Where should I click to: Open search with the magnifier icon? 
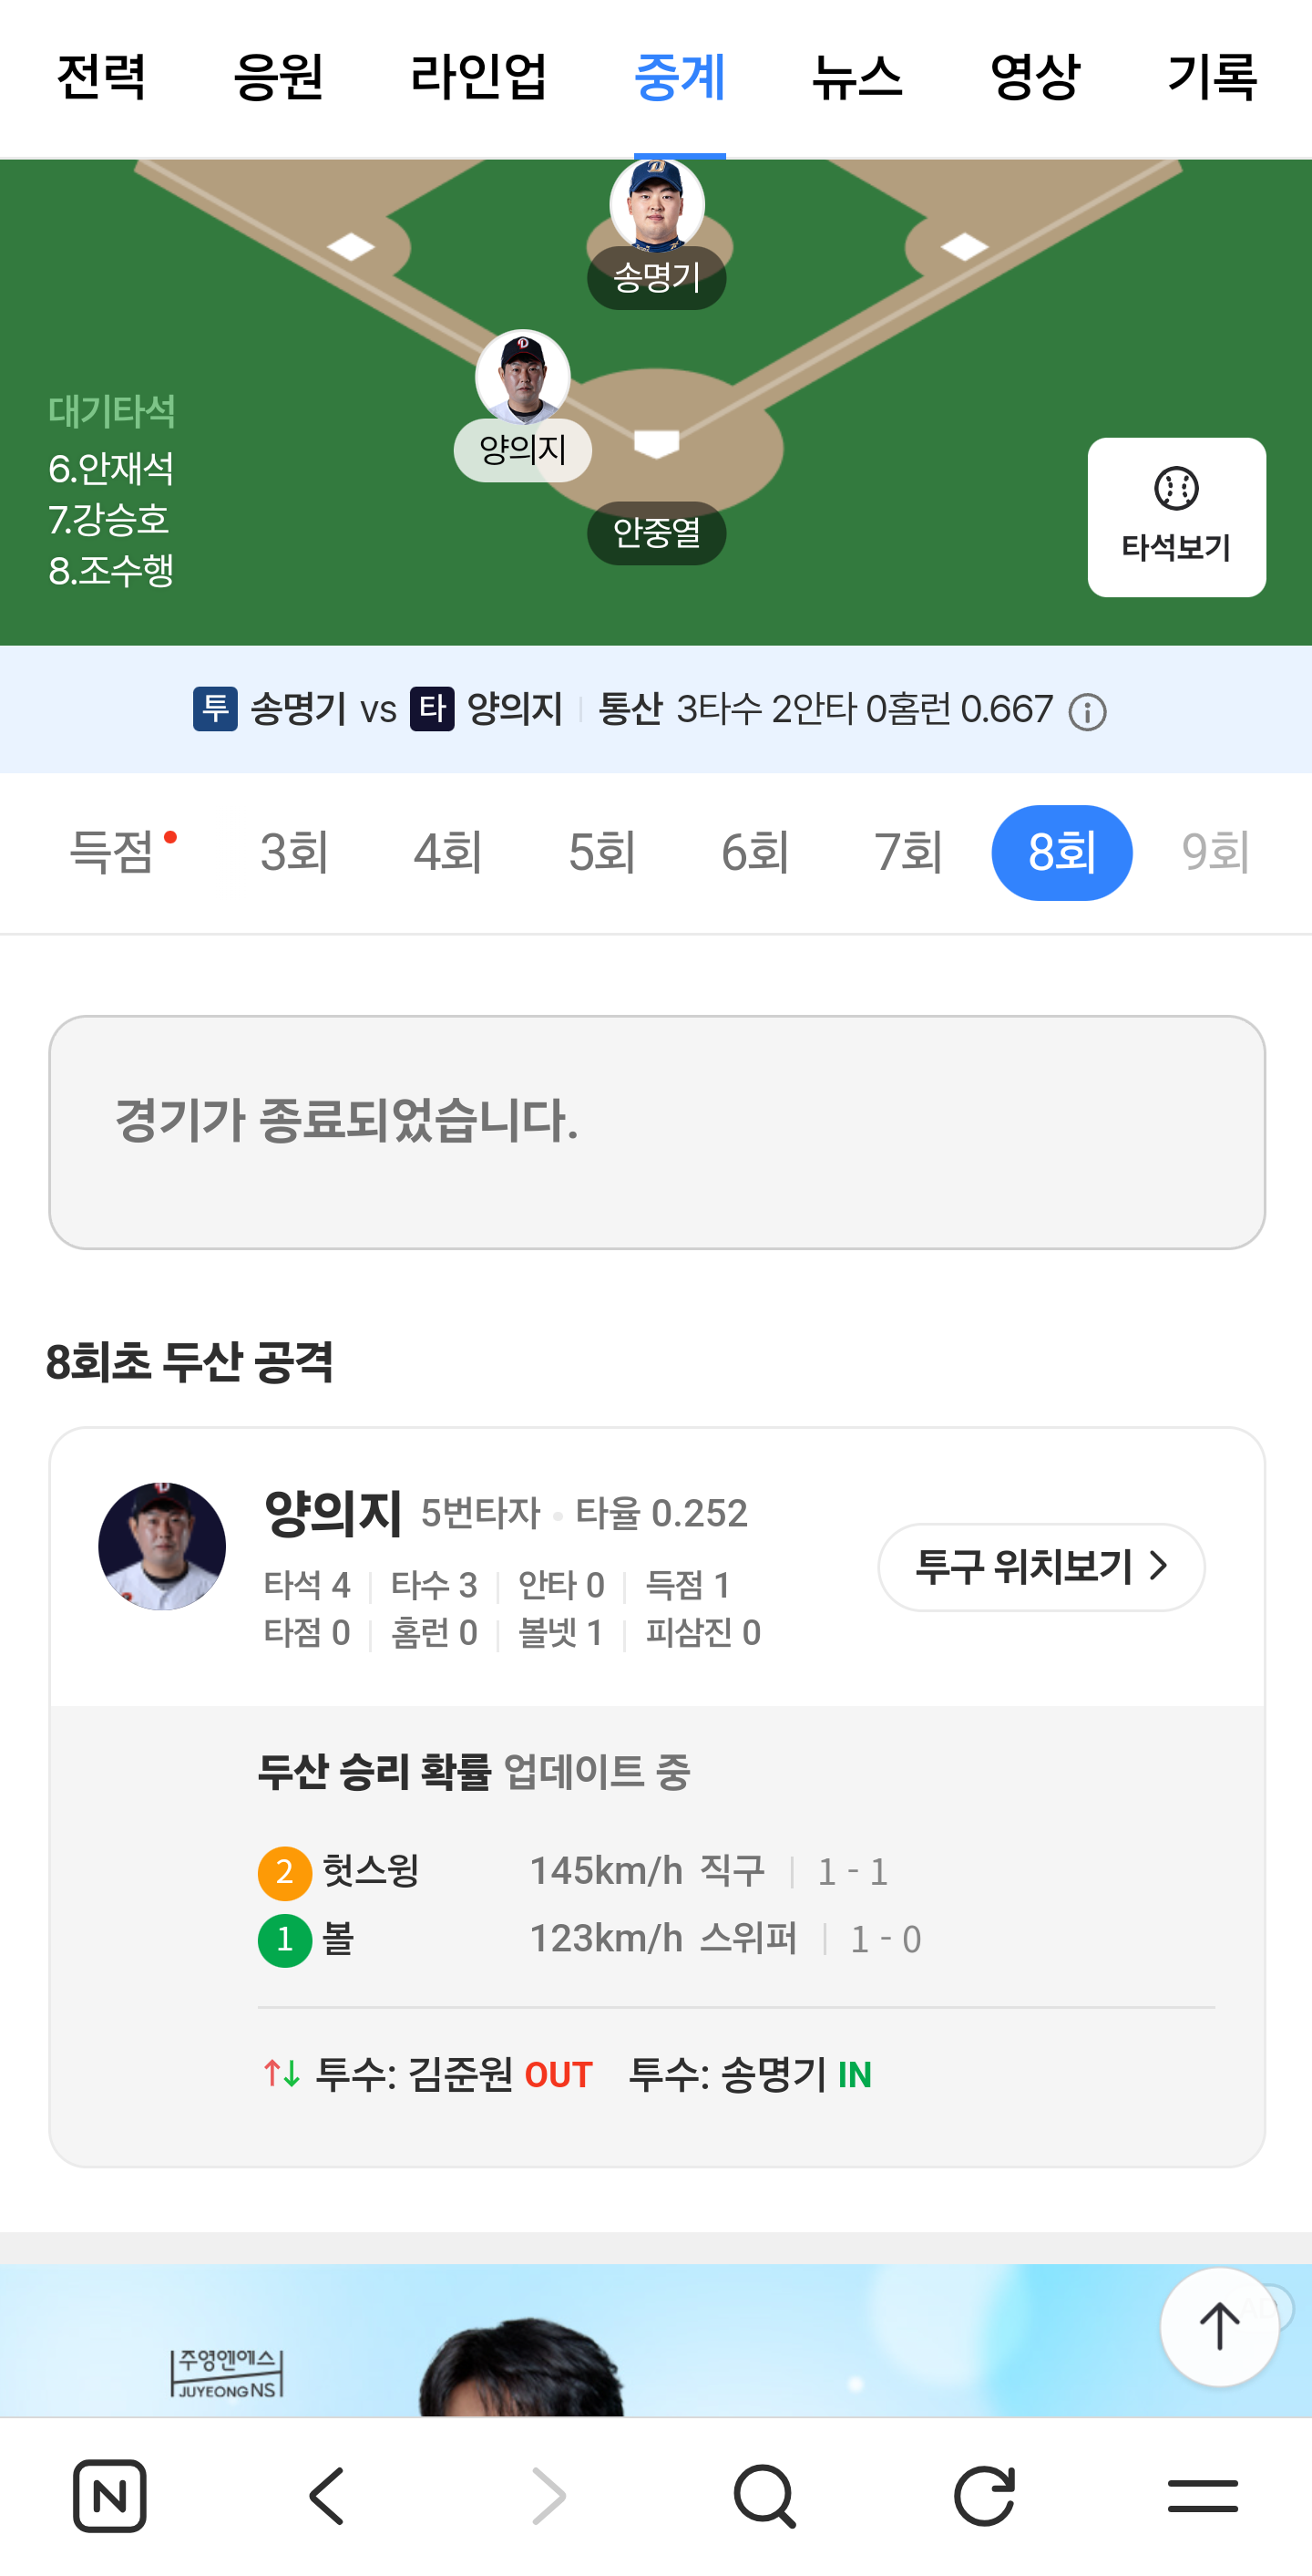coord(765,2497)
